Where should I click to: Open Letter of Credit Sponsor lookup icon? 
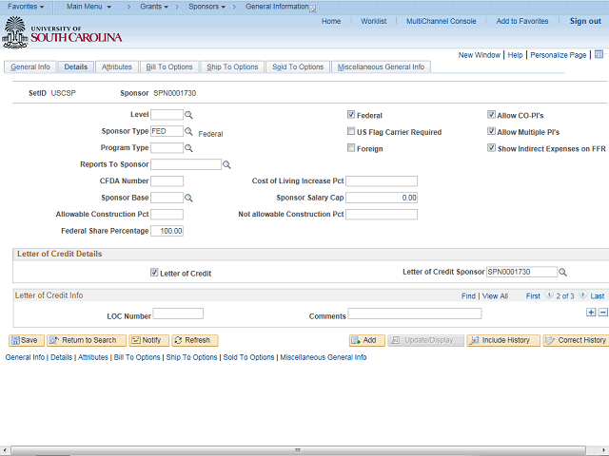click(x=562, y=273)
